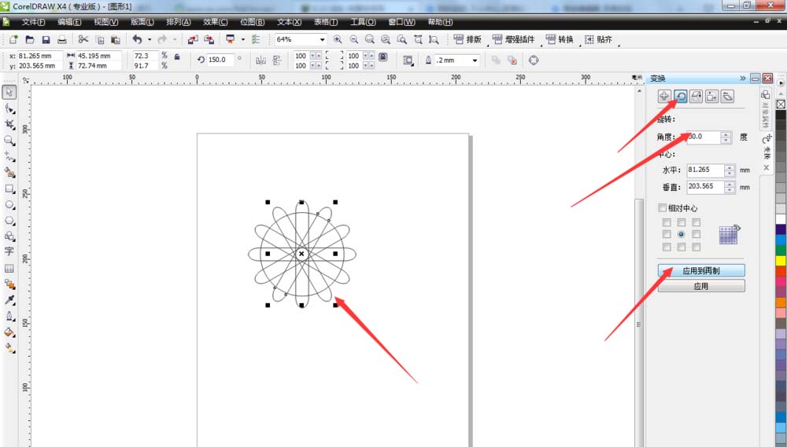Viewport: 787px width, 447px height.
Task: Open the Application Launcher dropdown arrow
Action: 243,39
